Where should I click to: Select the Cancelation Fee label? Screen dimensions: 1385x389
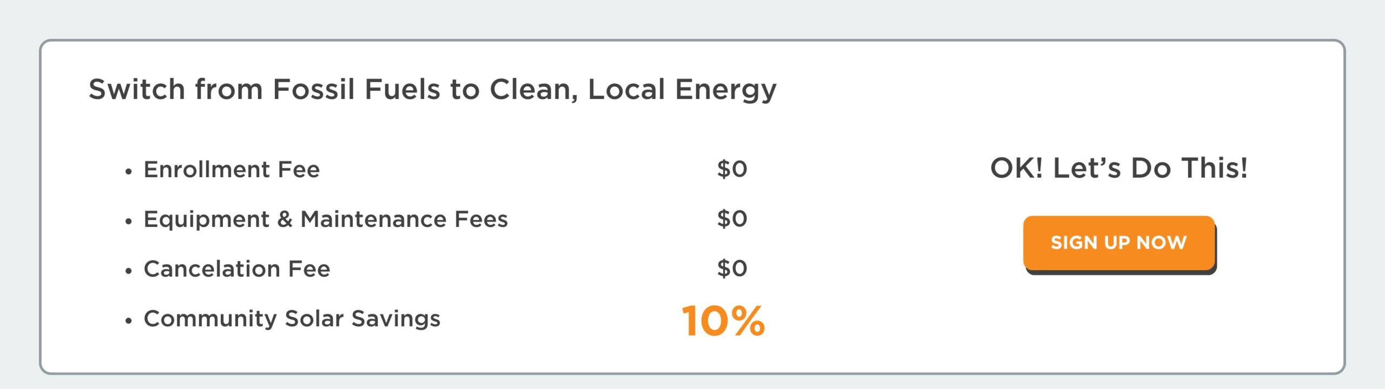(x=236, y=269)
